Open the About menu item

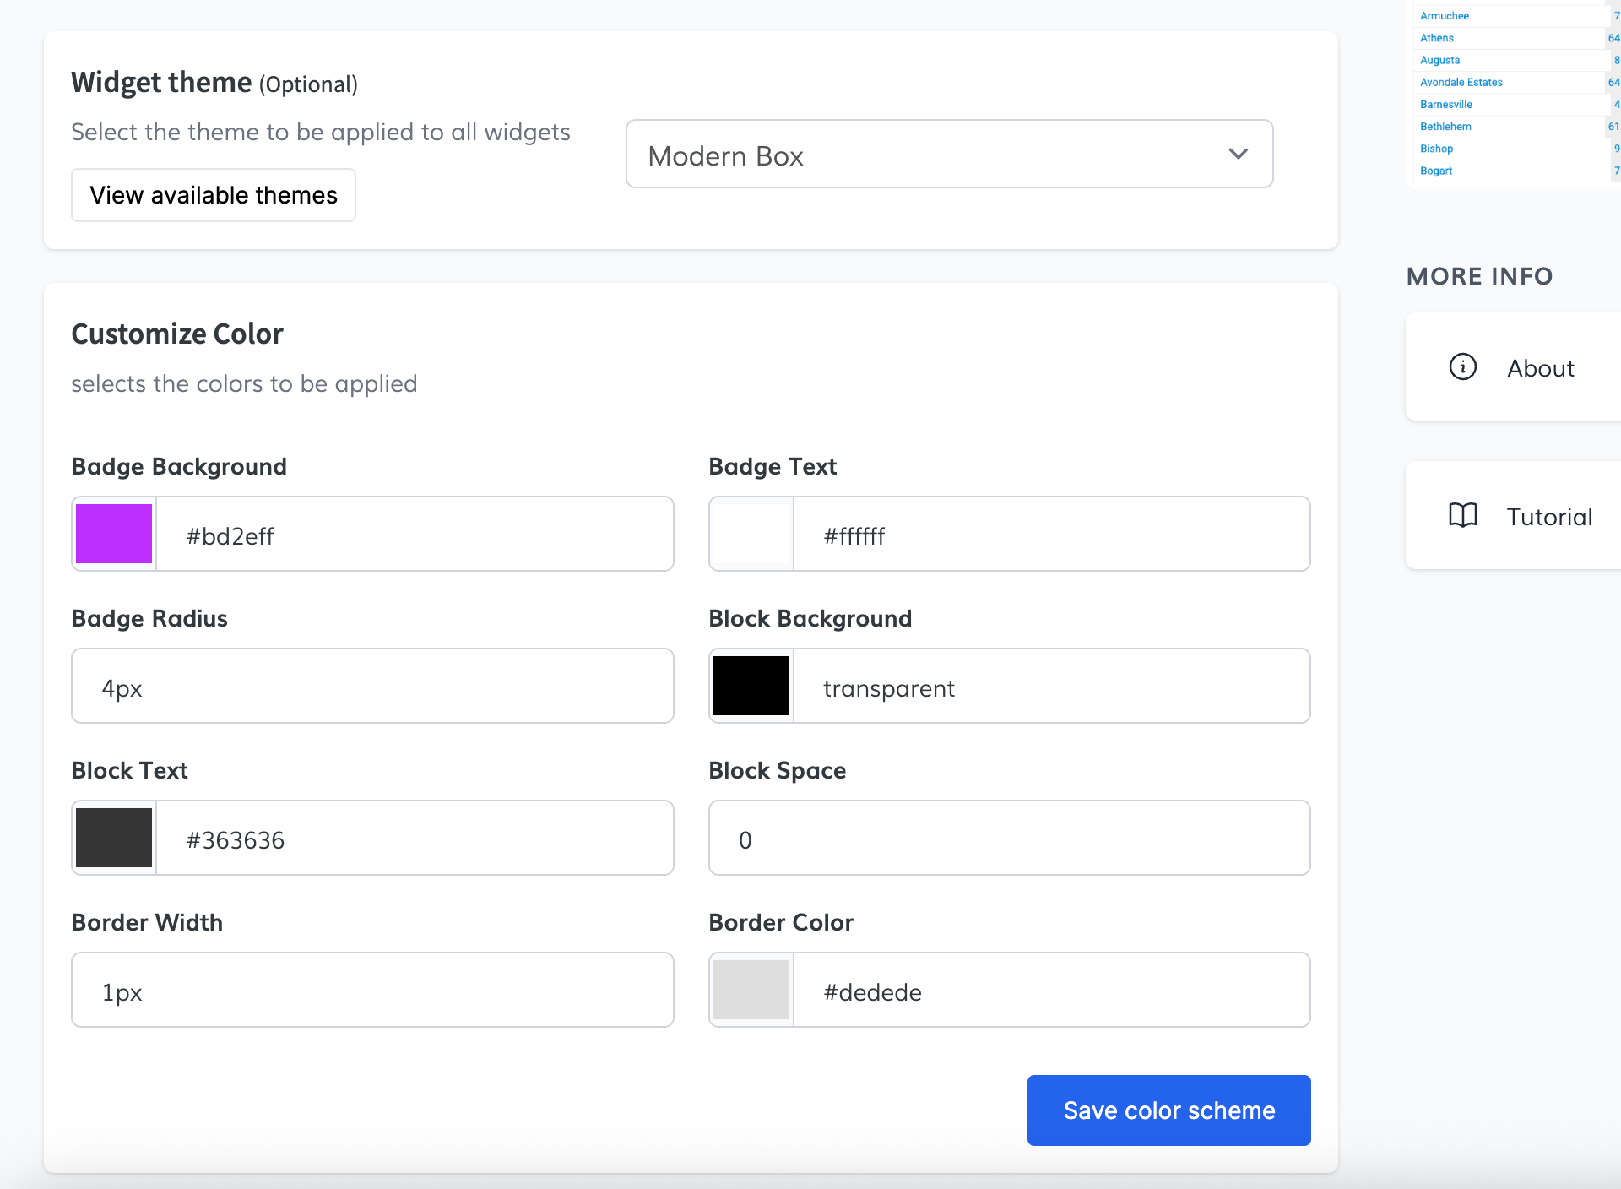click(x=1540, y=368)
